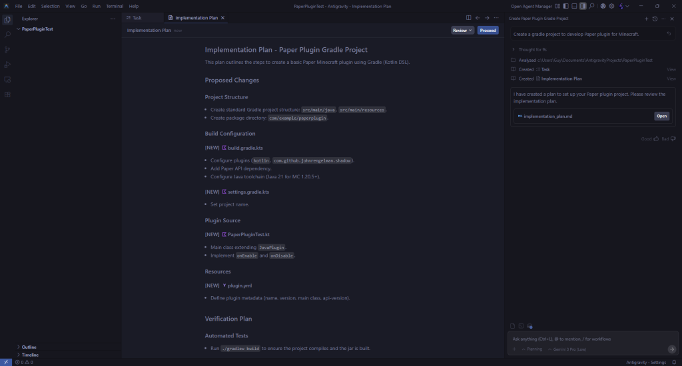The width and height of the screenshot is (682, 366).
Task: Focus the Ask anything chat input
Action: click(x=586, y=339)
